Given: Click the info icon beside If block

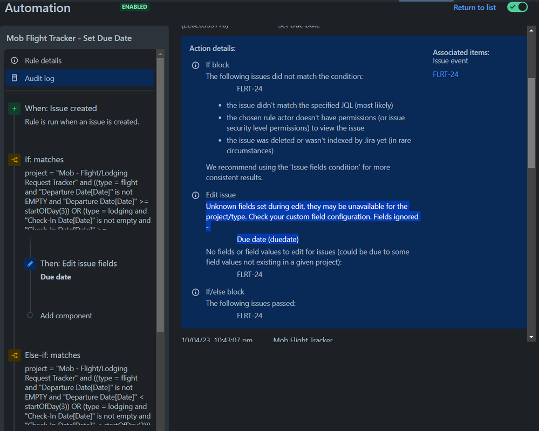Looking at the screenshot, I should [196, 65].
